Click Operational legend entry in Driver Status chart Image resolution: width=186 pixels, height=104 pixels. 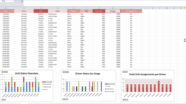[x=109, y=89]
